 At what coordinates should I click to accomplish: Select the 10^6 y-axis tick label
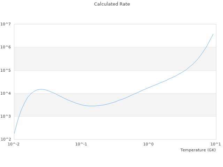6,47
